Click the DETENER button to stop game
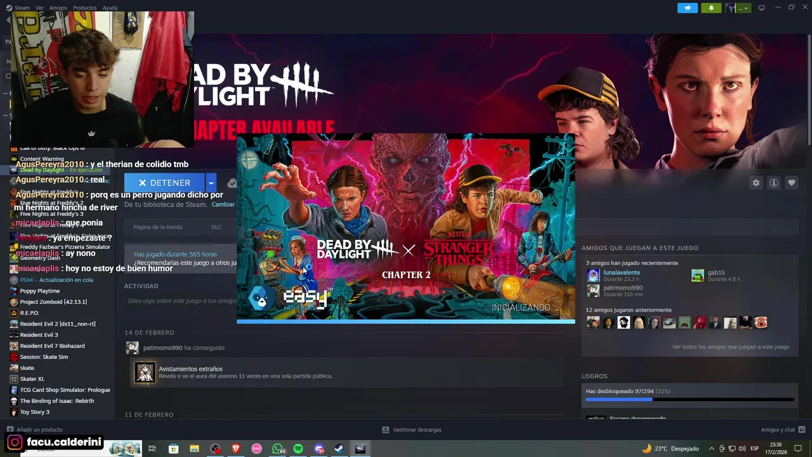Screen dimensions: 812x457 164,183
